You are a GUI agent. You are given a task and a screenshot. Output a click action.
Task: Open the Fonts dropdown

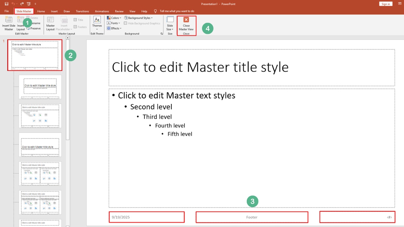(x=114, y=23)
